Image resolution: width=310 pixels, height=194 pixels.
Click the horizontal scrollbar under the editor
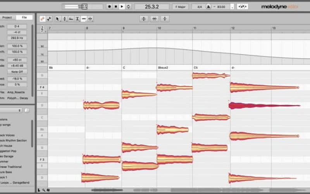179,190
